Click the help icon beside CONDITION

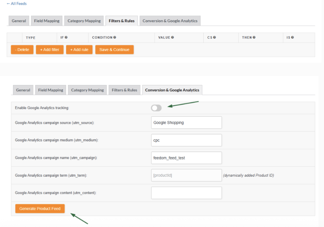pyautogui.click(x=115, y=37)
